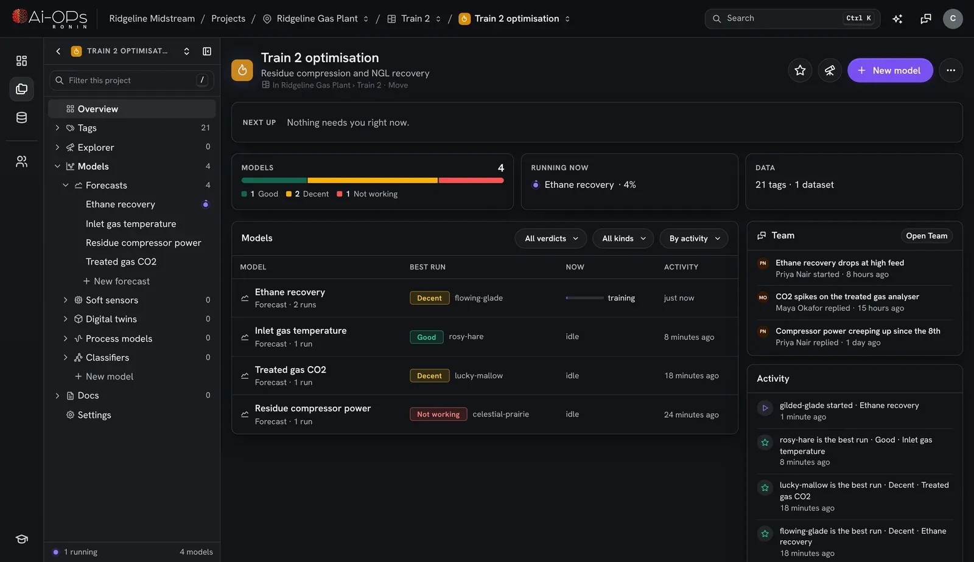Collapse the Forecasts tree section
This screenshot has height=562, width=974.
click(x=66, y=185)
